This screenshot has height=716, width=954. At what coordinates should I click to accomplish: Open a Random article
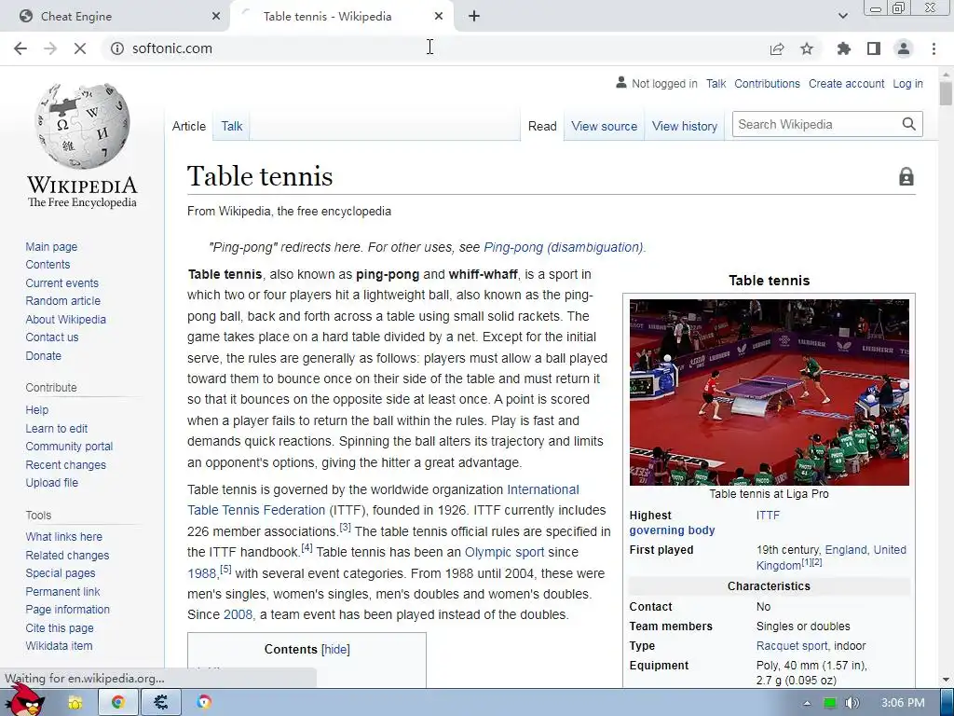62,301
